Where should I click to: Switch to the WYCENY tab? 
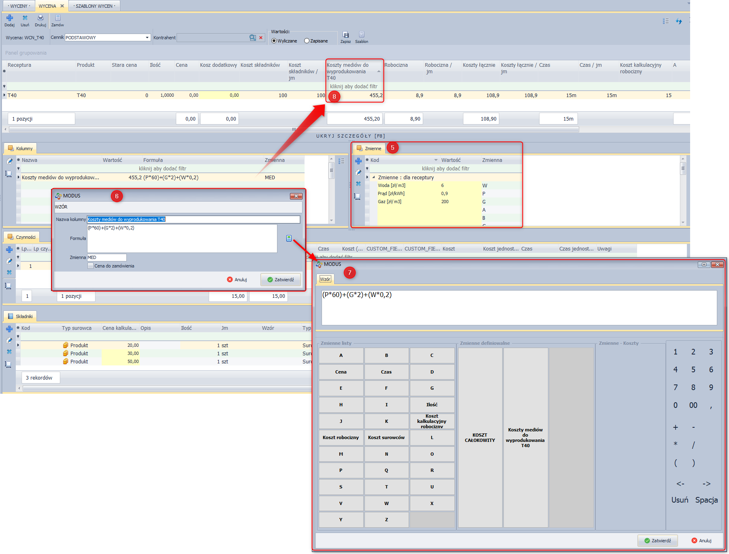point(19,6)
